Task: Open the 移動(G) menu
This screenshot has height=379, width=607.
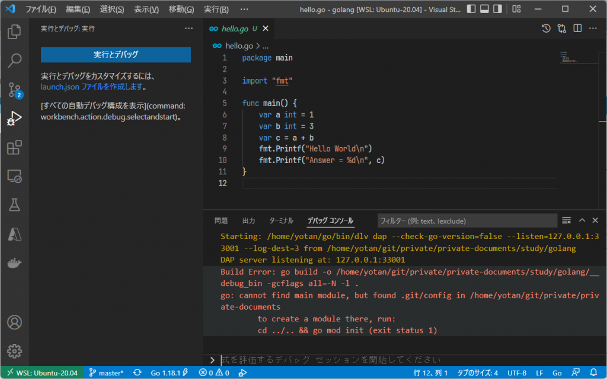Action: point(181,9)
